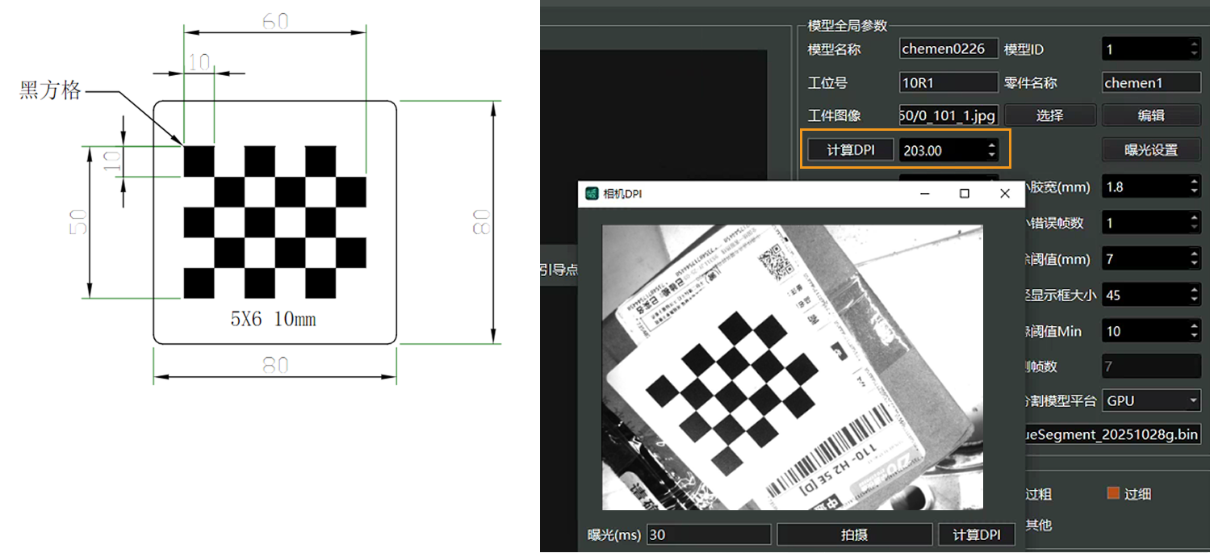
Task: Click the 模型名称 label
Action: click(834, 49)
